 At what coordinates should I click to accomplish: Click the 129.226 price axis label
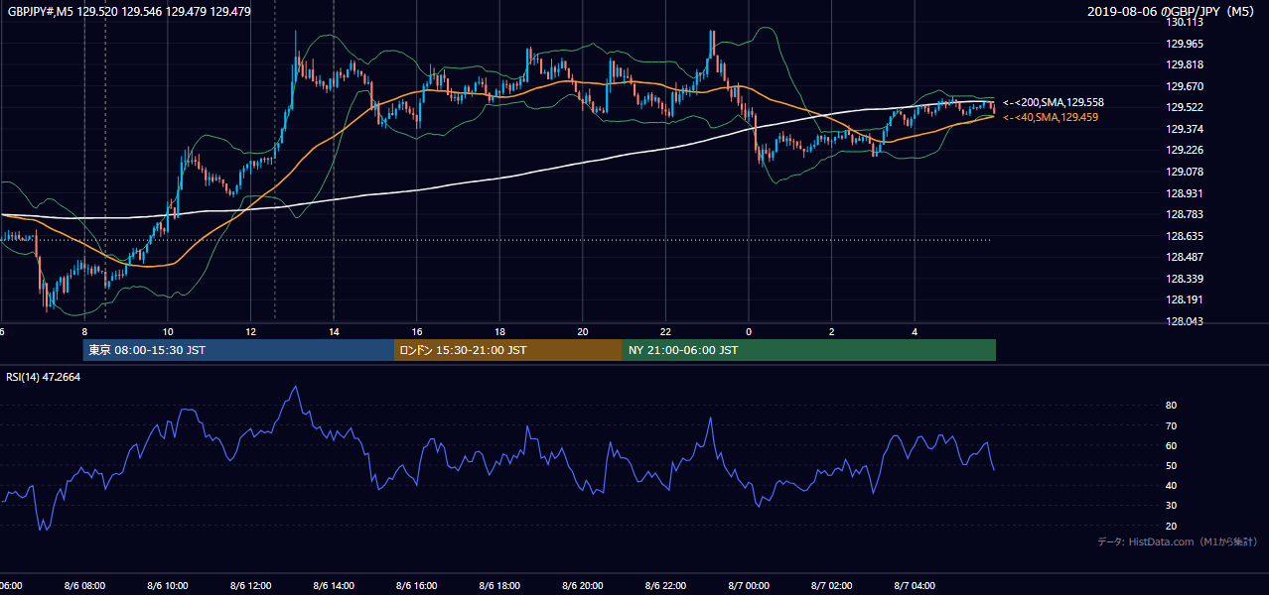[1186, 150]
